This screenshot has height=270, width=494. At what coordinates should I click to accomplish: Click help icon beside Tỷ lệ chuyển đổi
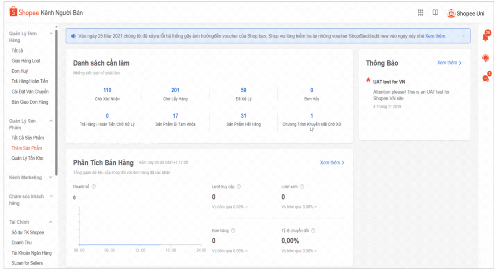313,231
